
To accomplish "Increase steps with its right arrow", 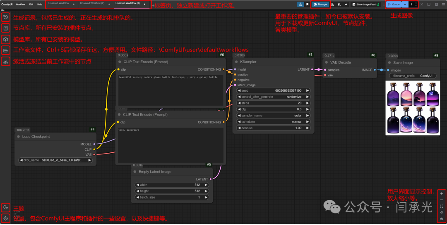I will [x=308, y=103].
